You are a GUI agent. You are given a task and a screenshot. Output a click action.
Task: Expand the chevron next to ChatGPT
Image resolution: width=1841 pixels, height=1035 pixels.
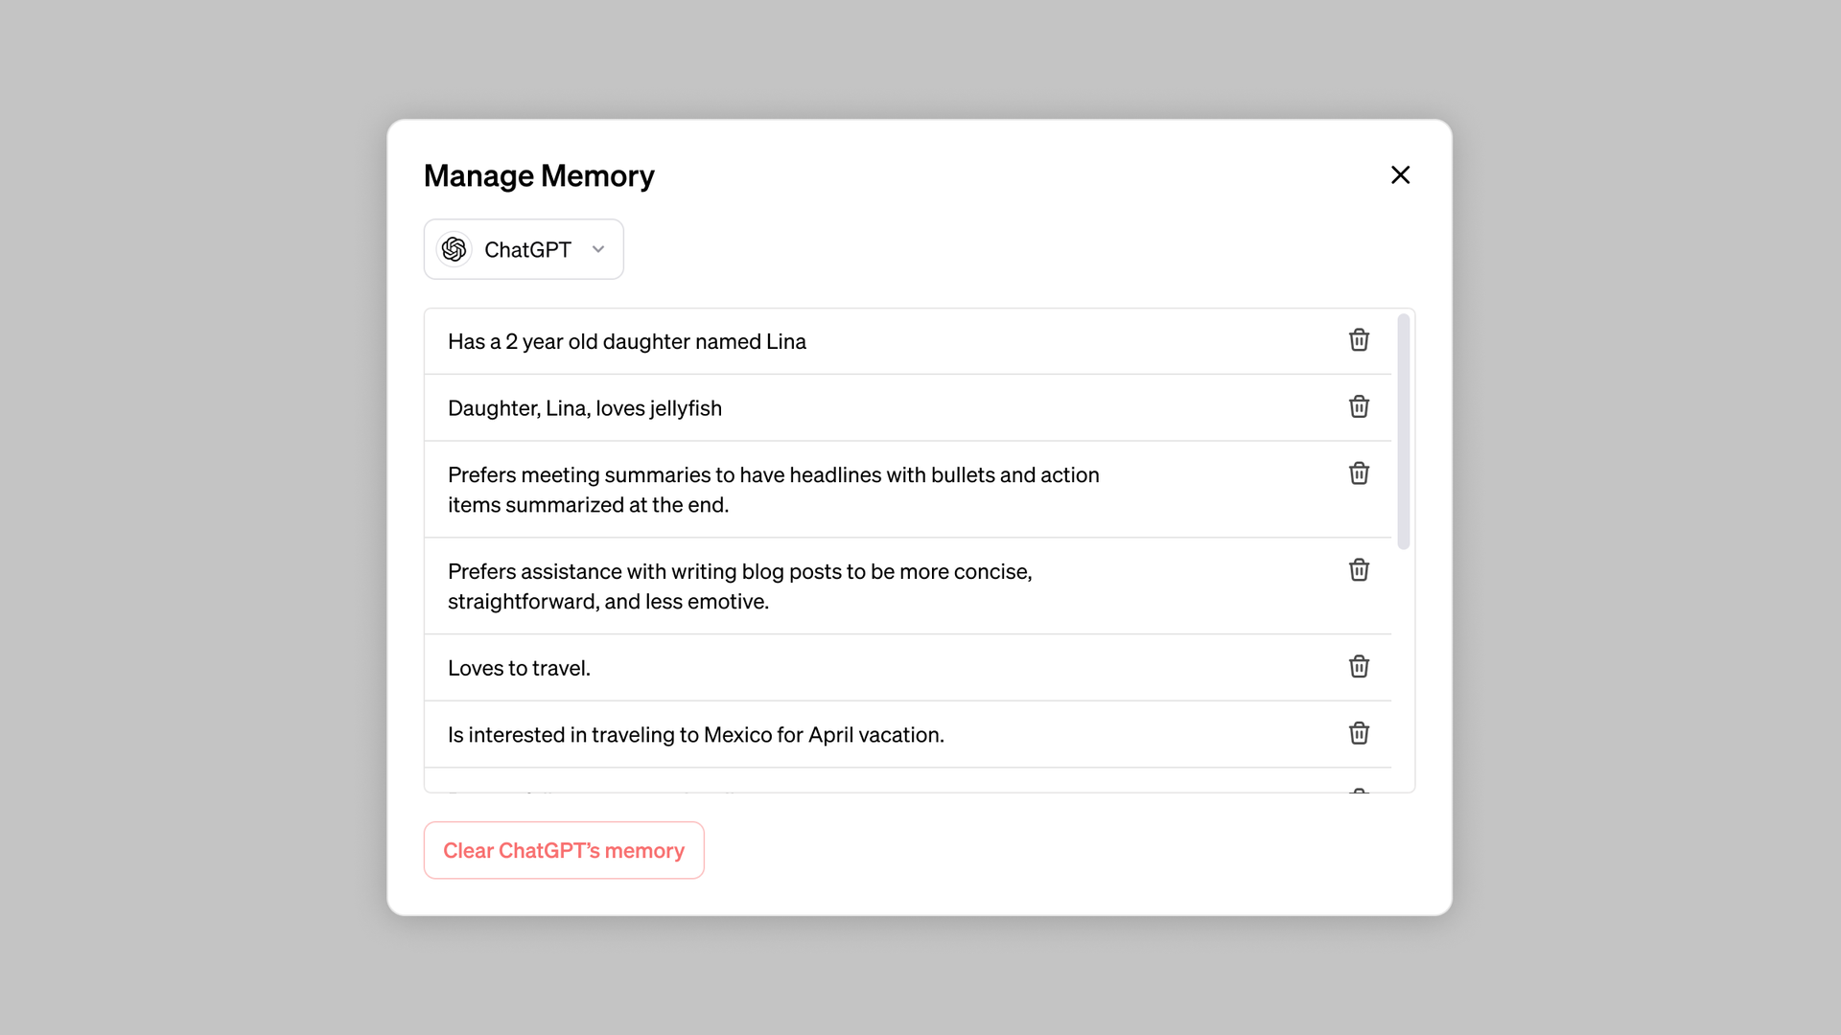coord(598,248)
